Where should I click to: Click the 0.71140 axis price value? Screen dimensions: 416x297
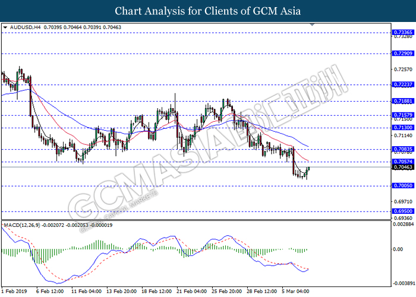point(403,136)
